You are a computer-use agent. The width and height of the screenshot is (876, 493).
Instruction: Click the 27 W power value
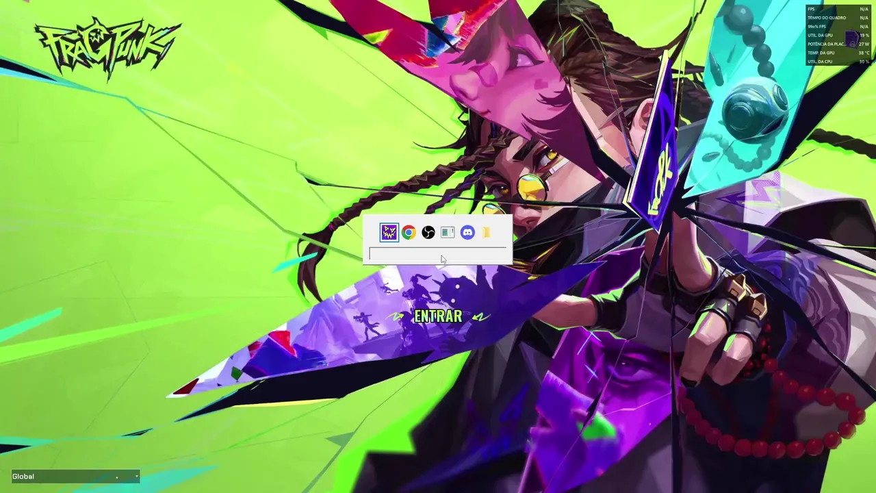pos(864,44)
